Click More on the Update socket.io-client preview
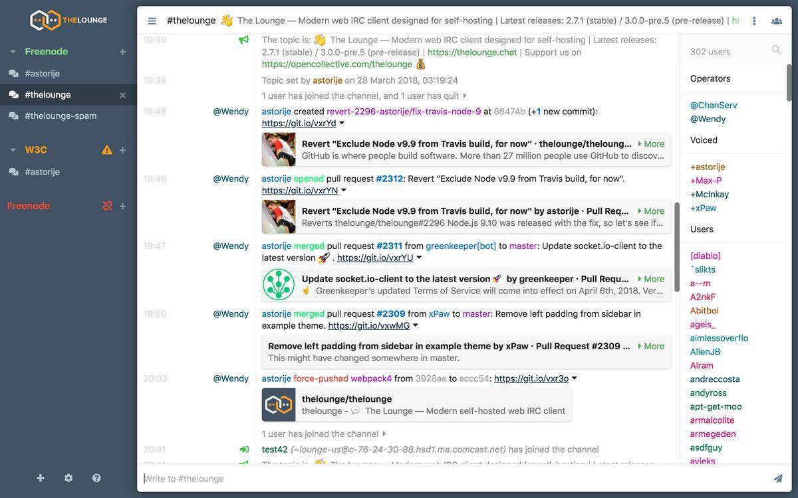This screenshot has height=498, width=798. point(651,279)
